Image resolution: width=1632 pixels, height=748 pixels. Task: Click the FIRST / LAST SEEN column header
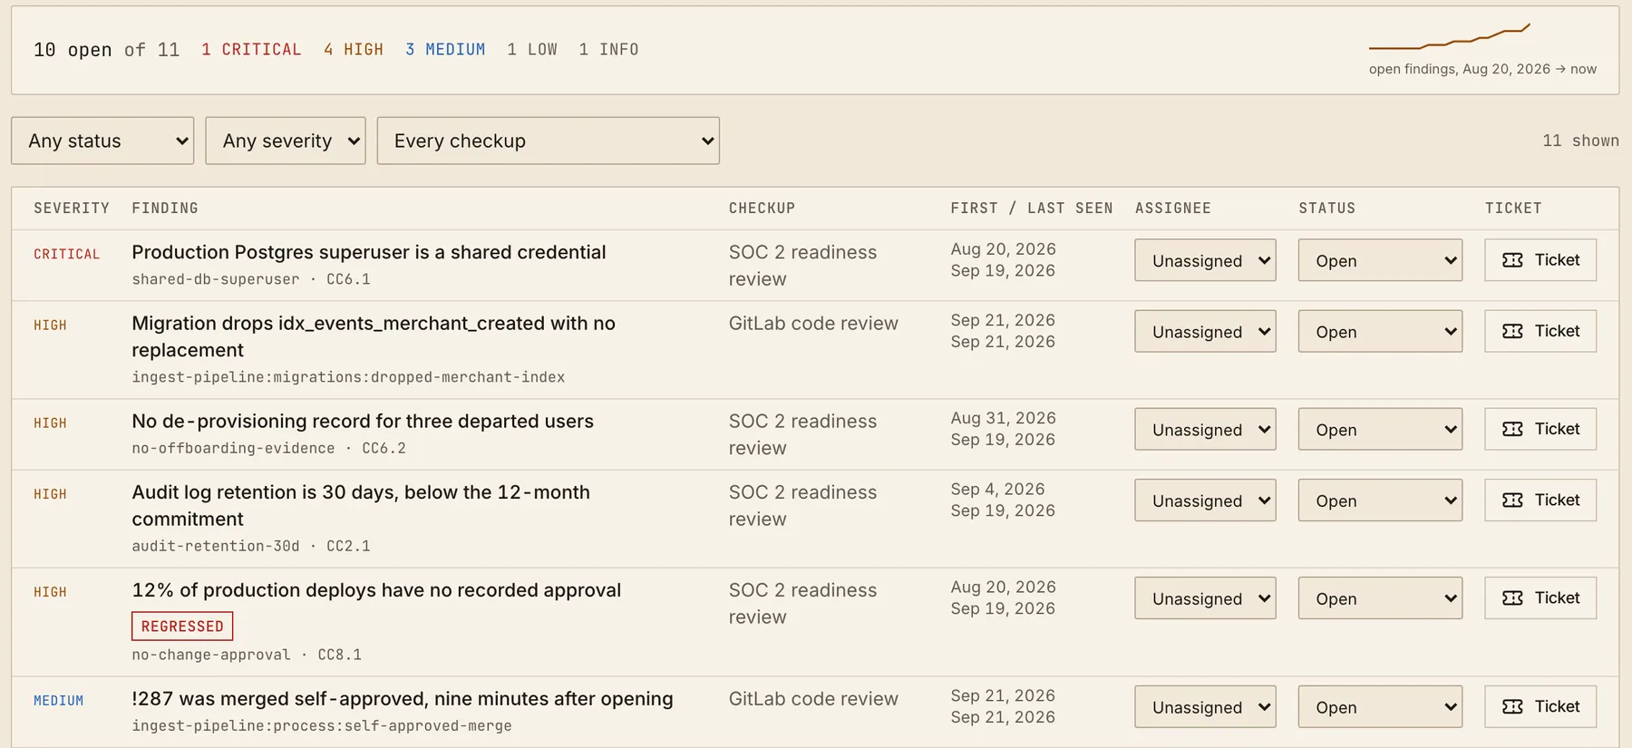(x=1032, y=209)
